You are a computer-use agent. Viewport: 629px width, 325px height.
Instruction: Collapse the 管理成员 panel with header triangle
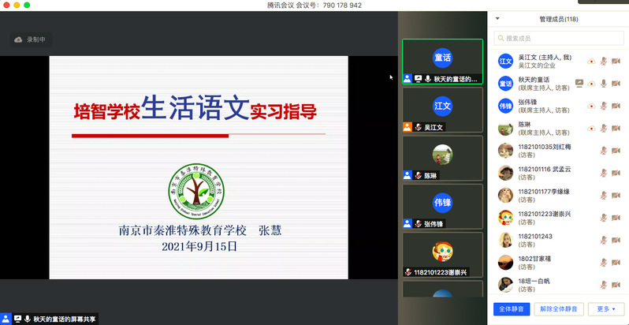coord(497,19)
